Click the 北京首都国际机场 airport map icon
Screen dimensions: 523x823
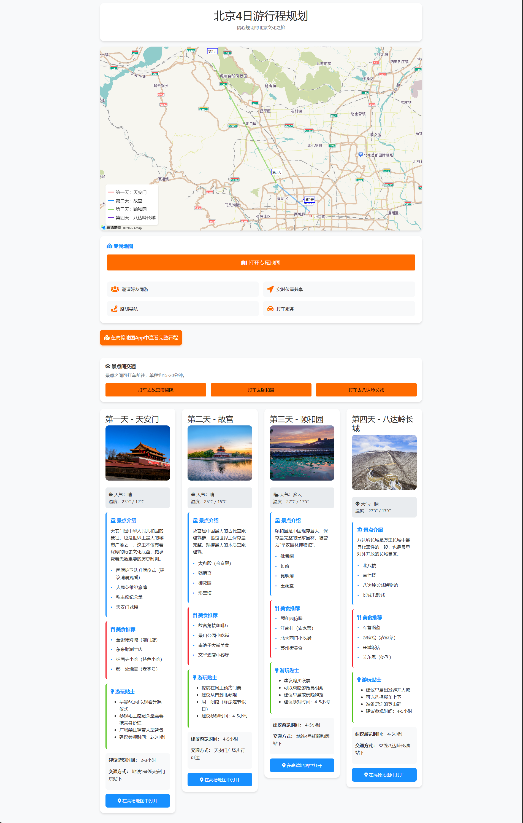[x=361, y=154]
